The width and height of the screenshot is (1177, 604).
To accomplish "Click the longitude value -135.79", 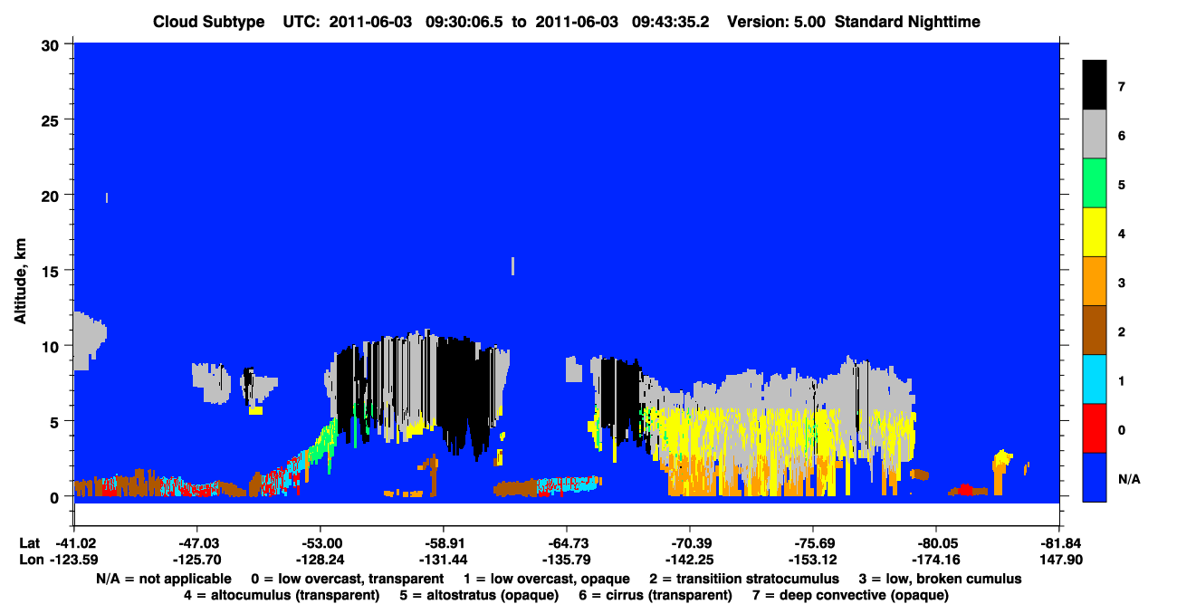I will pos(566,559).
